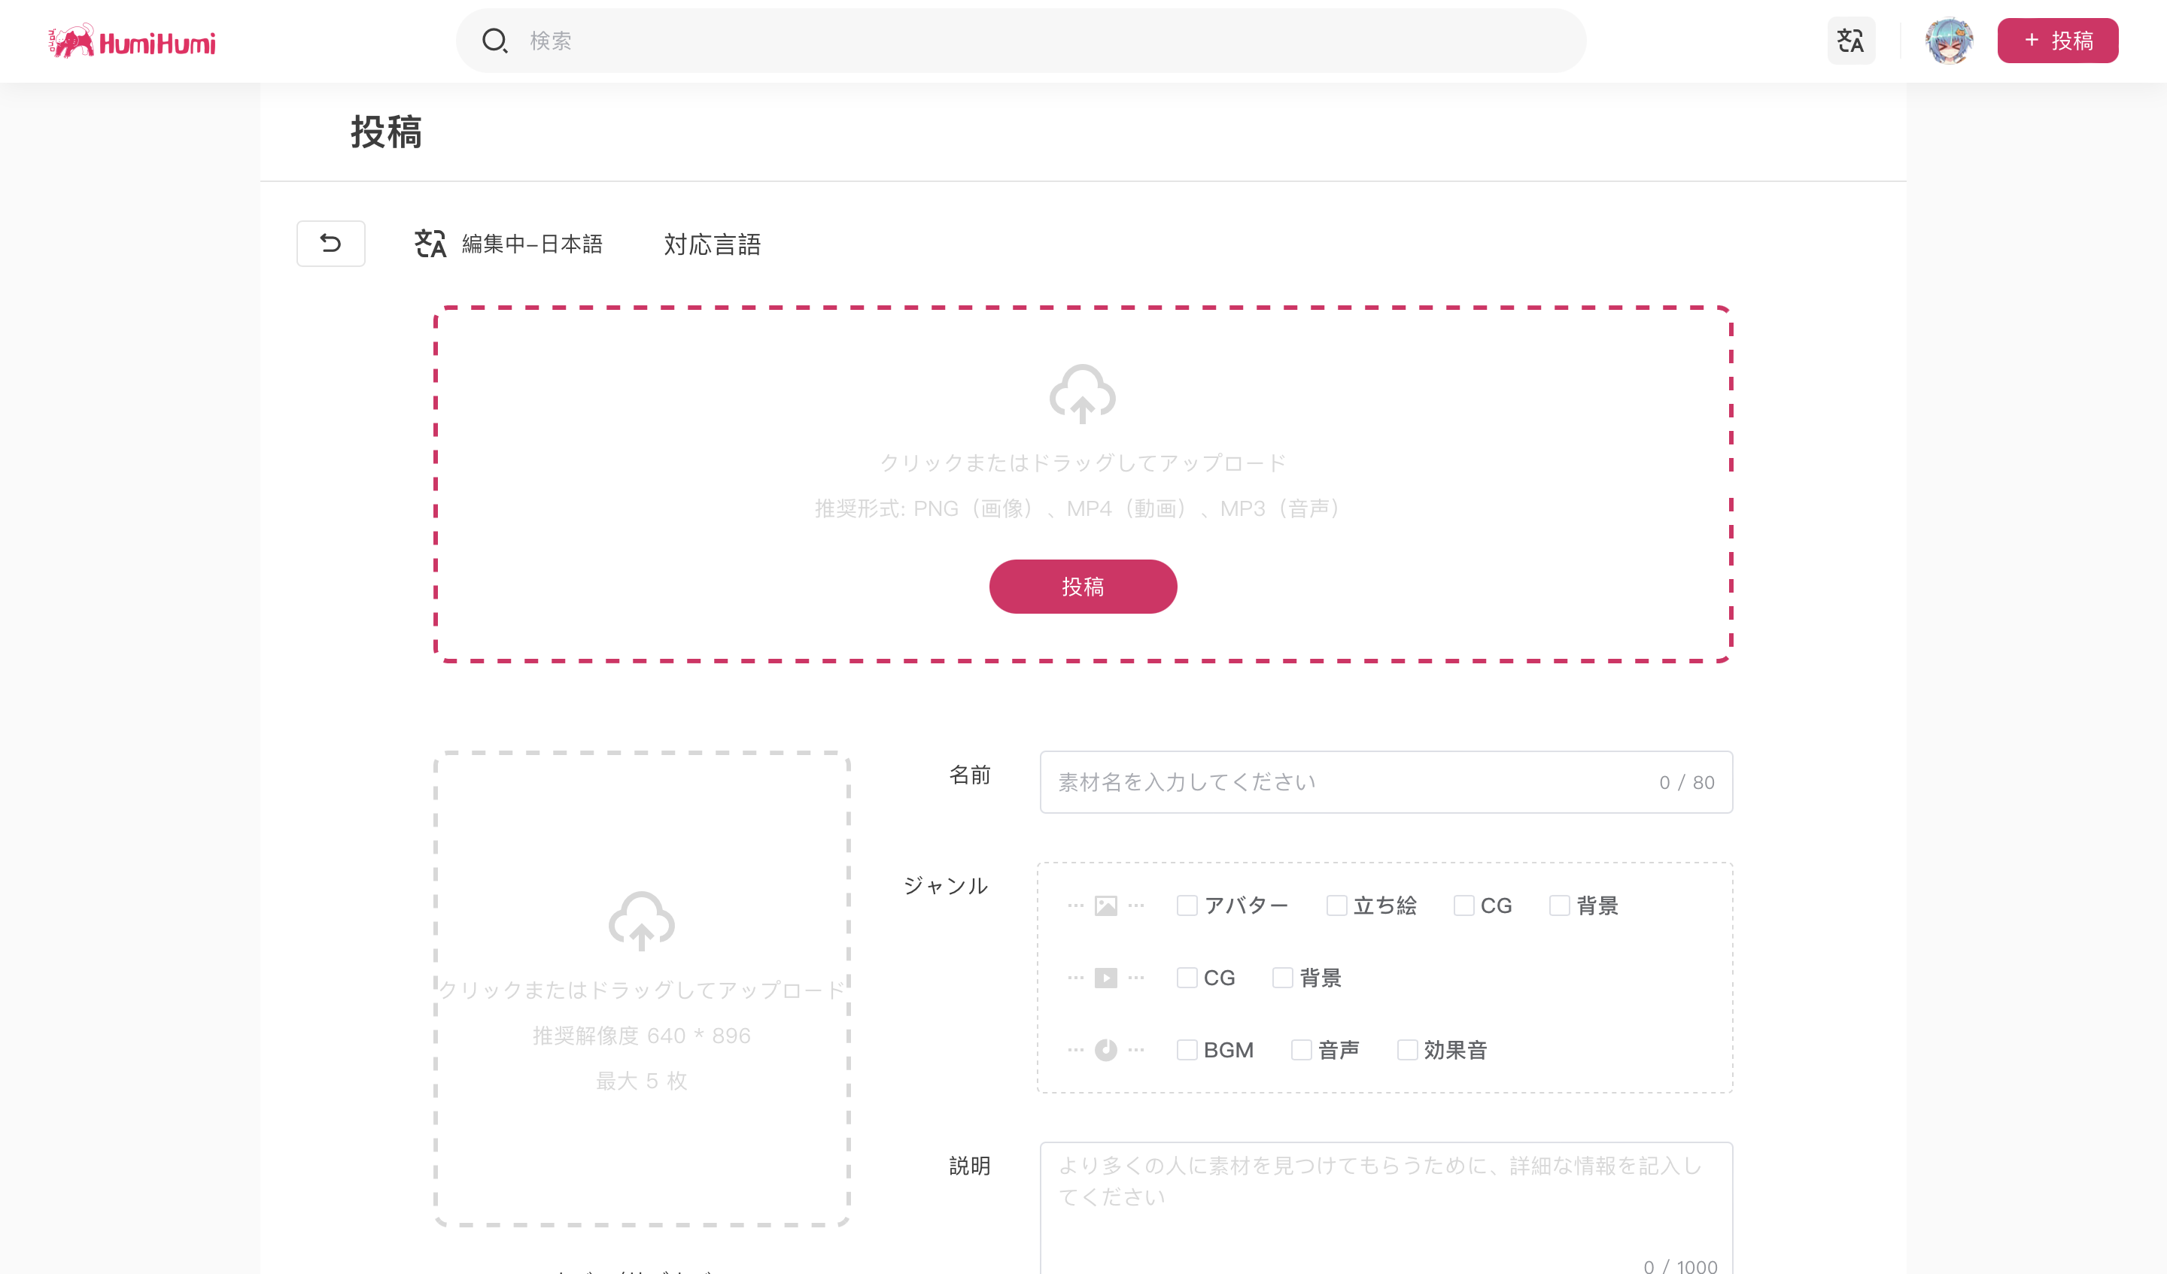The image size is (2167, 1274).
Task: Tick the 効果音 checkbox
Action: pos(1407,1050)
